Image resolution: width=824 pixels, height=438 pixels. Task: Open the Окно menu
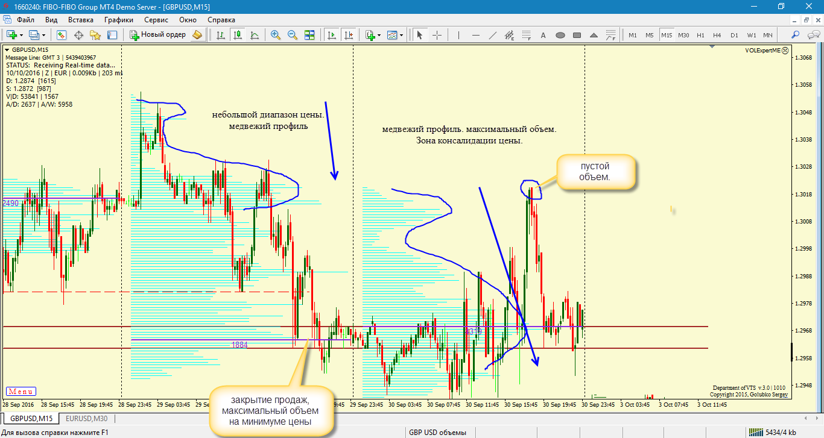(188, 20)
